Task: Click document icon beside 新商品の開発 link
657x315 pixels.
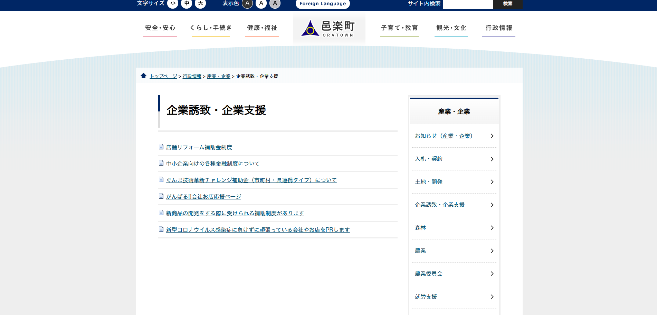Action: (x=161, y=213)
